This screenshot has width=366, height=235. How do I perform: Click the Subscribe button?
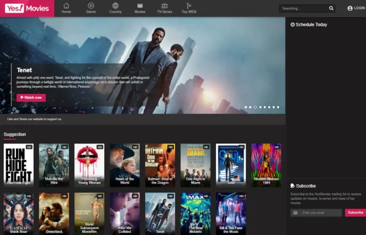pos(354,212)
